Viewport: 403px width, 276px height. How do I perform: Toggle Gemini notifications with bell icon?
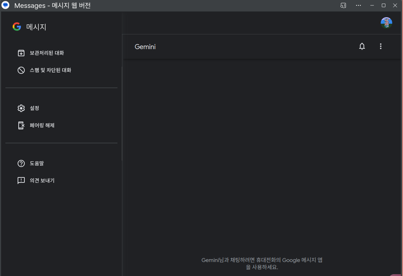point(362,46)
